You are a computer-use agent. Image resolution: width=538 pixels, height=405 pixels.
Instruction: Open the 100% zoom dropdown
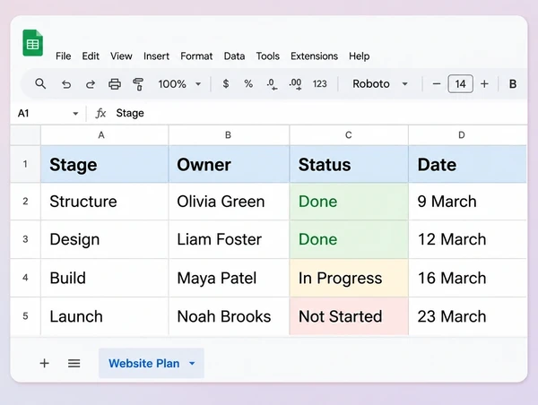click(x=179, y=84)
